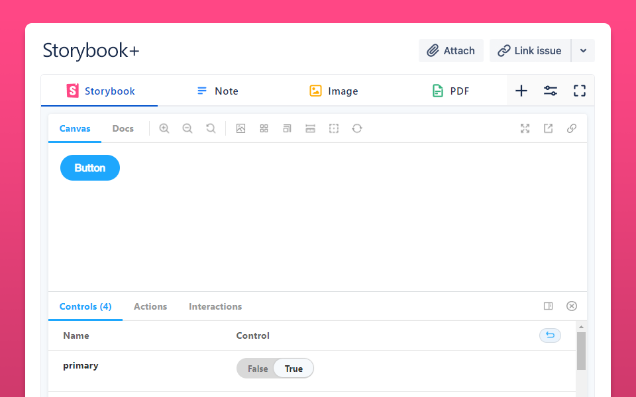Remount the component with the sync icon
This screenshot has width=636, height=397.
tap(357, 128)
